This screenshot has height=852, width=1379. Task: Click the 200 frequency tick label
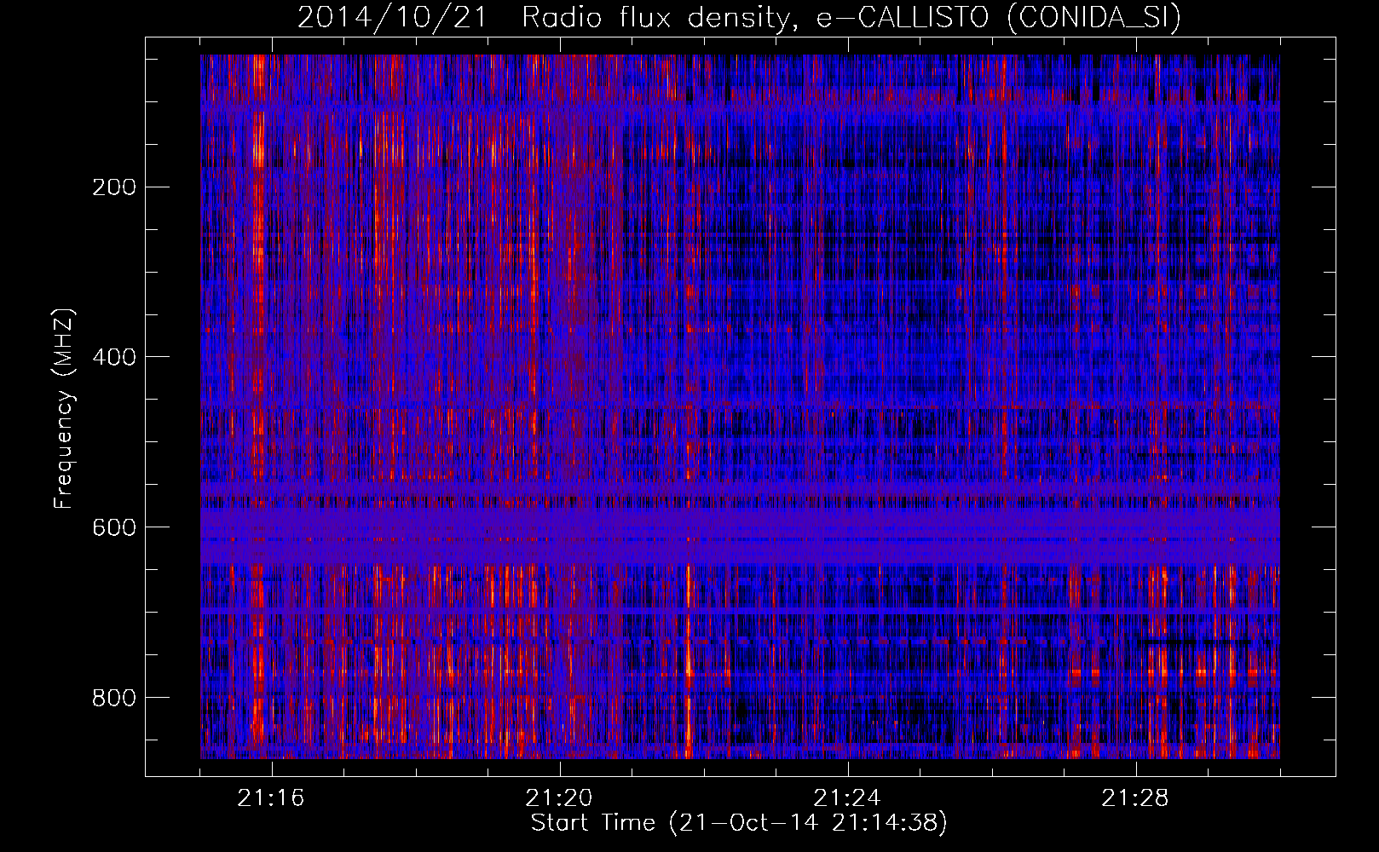coord(114,187)
